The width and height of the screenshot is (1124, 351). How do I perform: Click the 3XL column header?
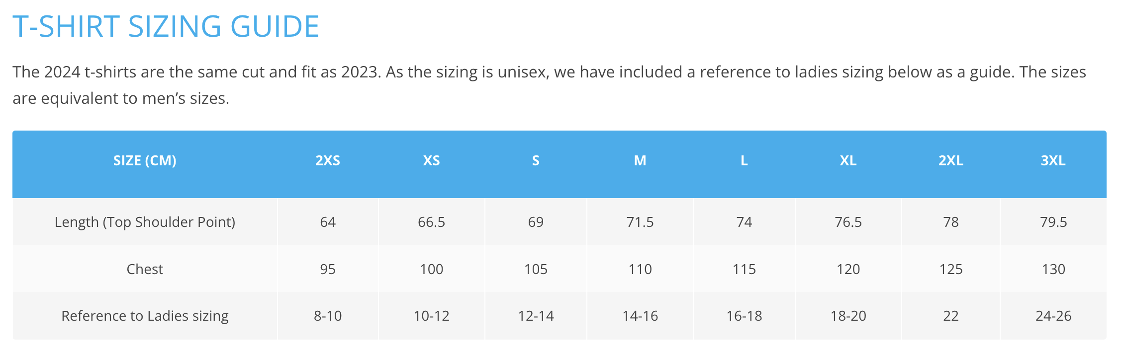[x=1053, y=161]
